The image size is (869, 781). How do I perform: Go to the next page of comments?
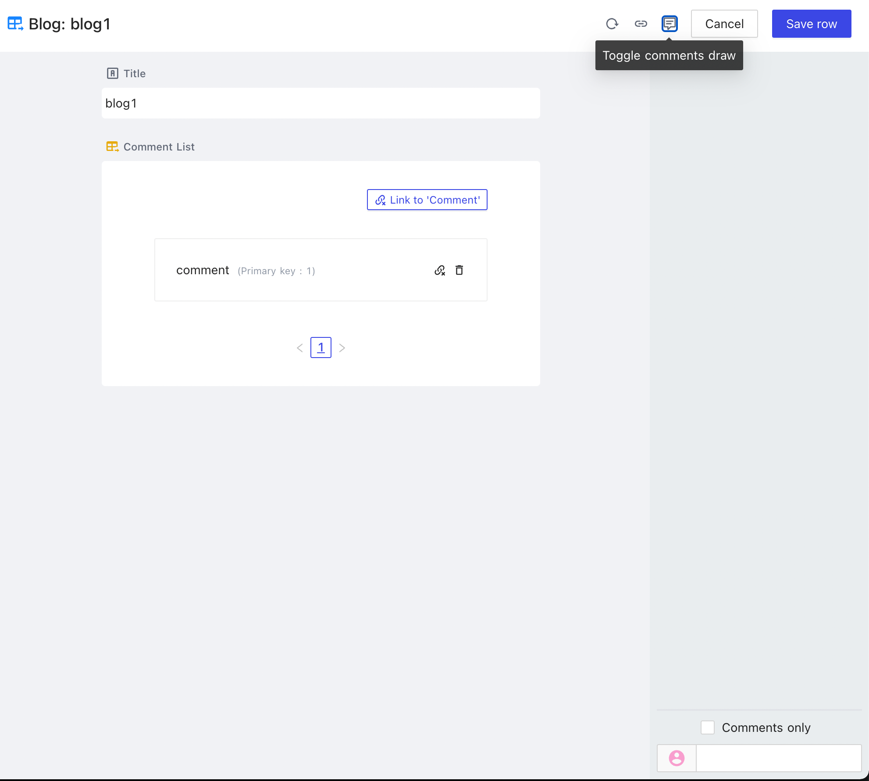coord(342,348)
